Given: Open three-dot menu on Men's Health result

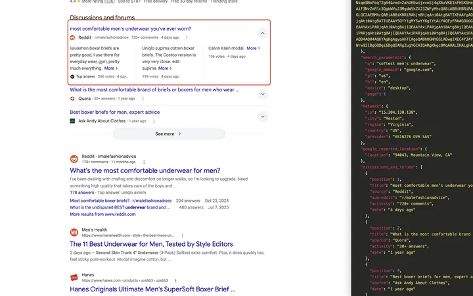Looking at the screenshot, I should 182,235.
